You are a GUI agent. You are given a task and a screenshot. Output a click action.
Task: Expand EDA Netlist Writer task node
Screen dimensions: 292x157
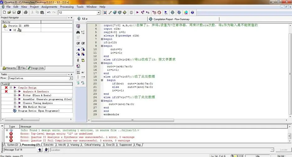coord(15,107)
